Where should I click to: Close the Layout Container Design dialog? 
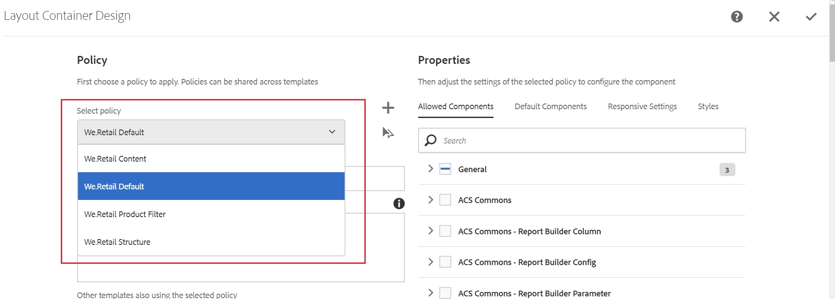point(774,17)
